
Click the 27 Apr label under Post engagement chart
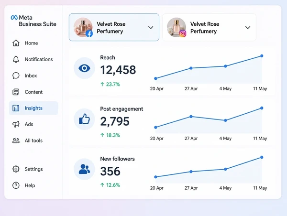pos(191,139)
